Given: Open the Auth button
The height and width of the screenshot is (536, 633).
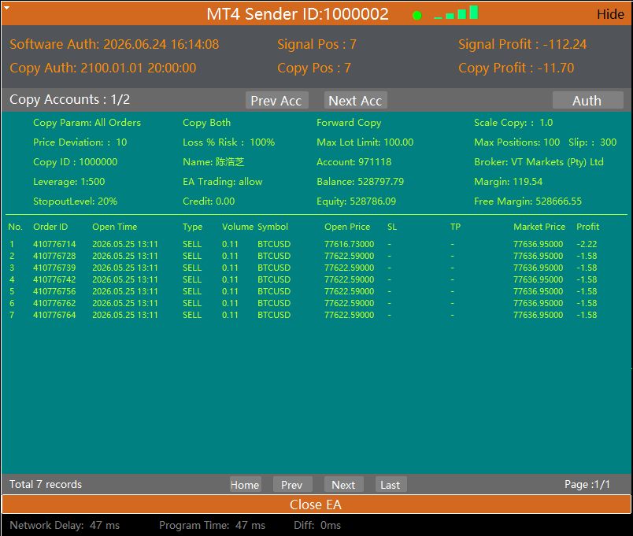Looking at the screenshot, I should tap(588, 100).
